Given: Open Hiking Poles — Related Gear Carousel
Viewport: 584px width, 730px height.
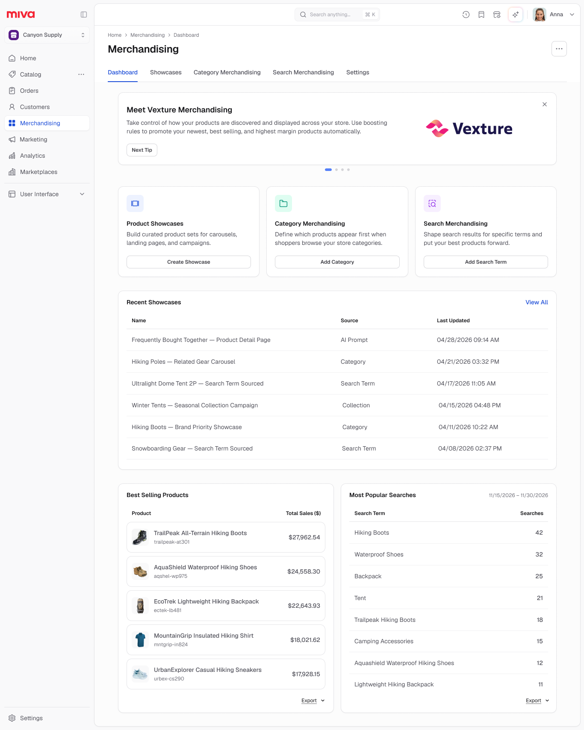Looking at the screenshot, I should point(337,362).
